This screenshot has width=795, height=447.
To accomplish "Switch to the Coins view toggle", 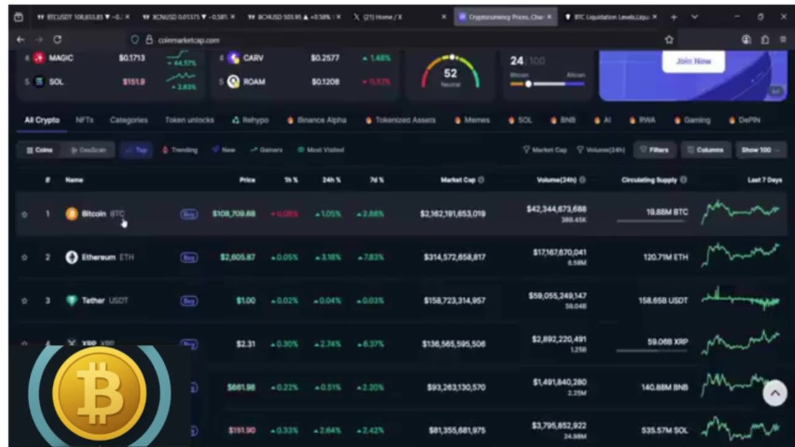I will (40, 150).
